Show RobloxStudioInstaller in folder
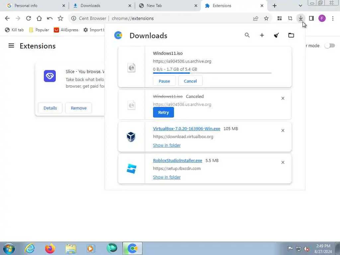This screenshot has height=255, width=340. pos(167,177)
